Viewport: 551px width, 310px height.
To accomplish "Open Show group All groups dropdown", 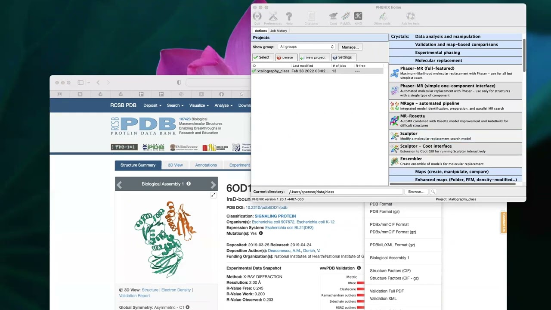I will (x=306, y=47).
